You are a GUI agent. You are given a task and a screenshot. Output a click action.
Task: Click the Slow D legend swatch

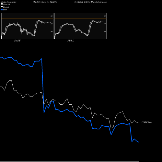pos(2,4)
